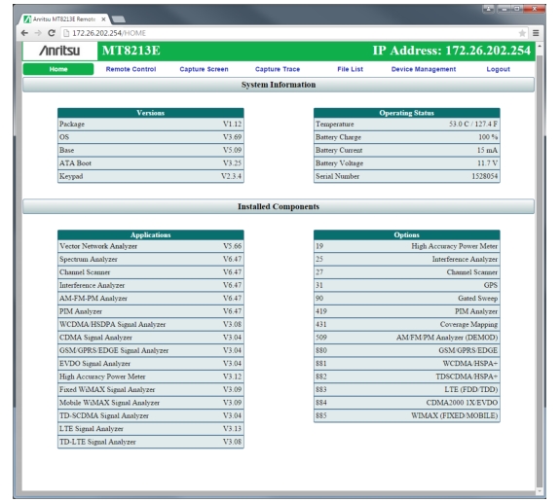
Task: Select the Home tab
Action: [x=58, y=69]
